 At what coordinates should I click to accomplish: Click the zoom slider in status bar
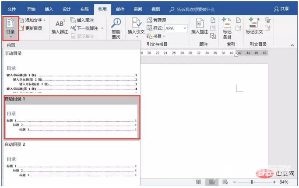click(252, 182)
